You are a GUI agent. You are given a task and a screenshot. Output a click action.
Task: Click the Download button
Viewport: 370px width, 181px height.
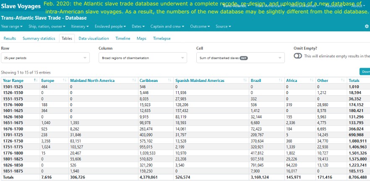365,71
